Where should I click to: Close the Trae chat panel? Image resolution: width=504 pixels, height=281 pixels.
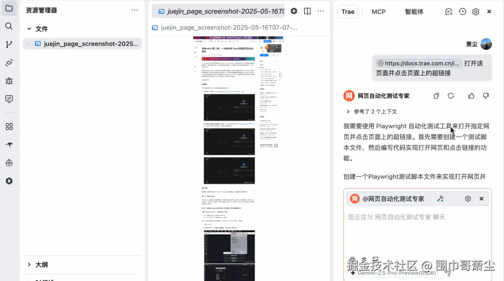[489, 11]
